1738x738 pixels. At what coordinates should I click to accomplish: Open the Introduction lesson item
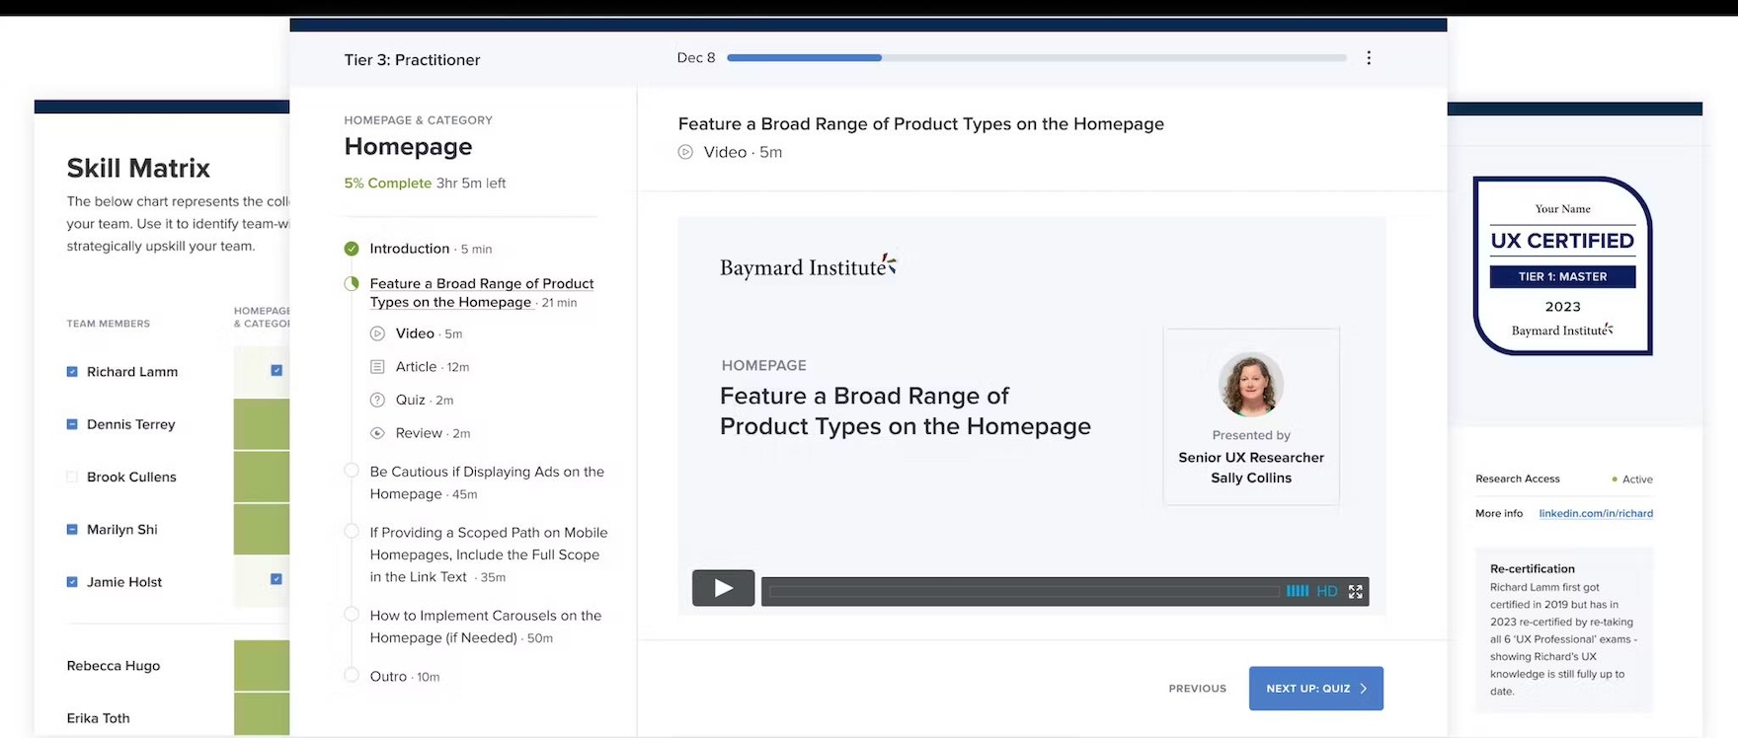pos(409,249)
